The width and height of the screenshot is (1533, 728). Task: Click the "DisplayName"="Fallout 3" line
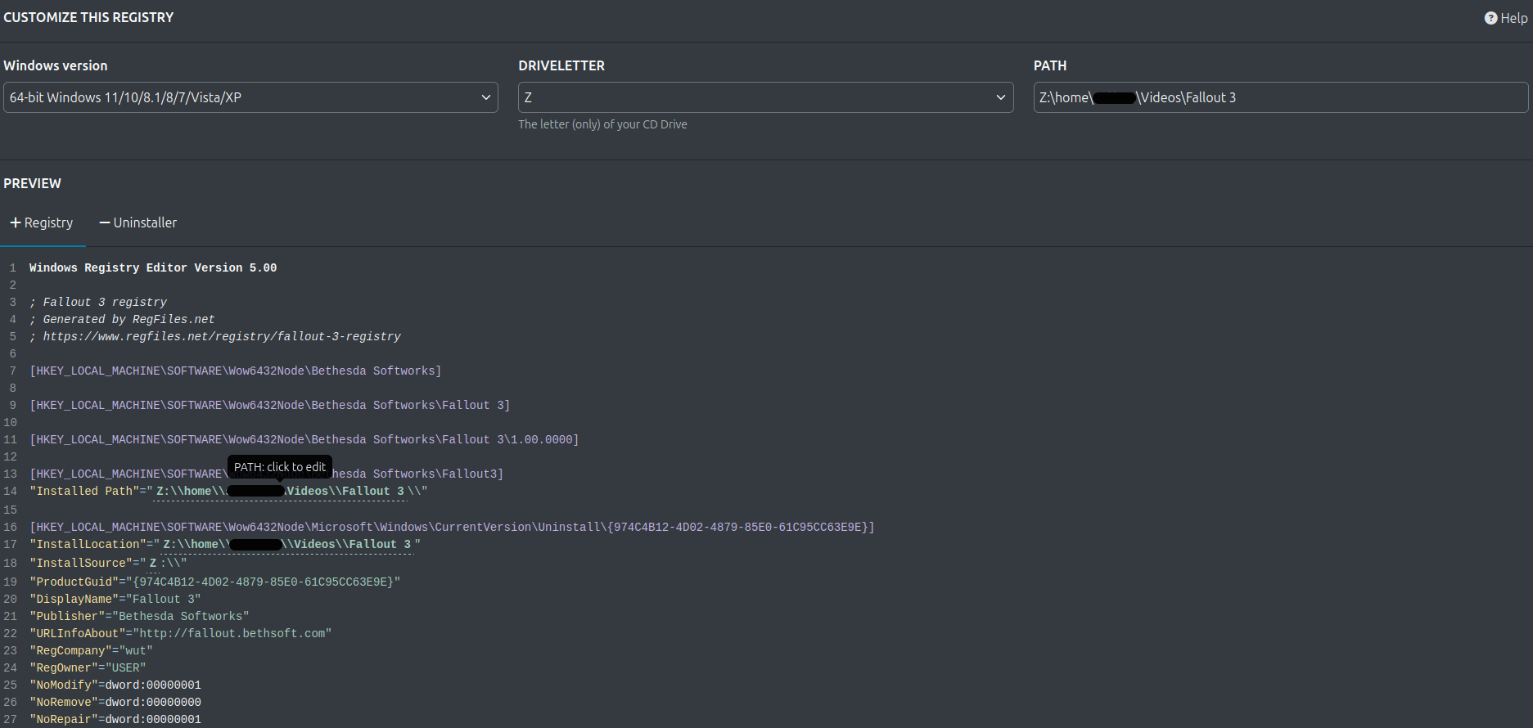(x=115, y=599)
